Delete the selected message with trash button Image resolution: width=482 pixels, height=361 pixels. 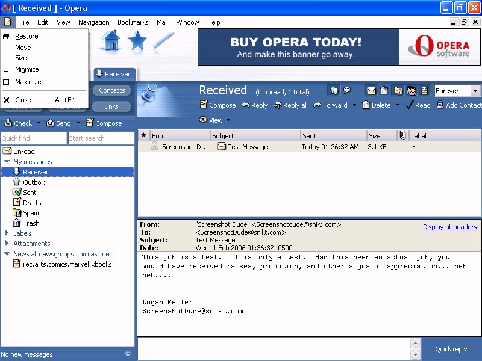[x=377, y=105]
